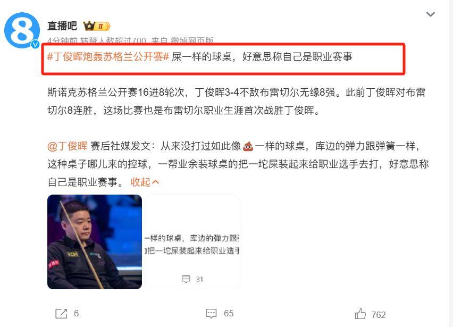The width and height of the screenshot is (453, 327).
Task: Click the 微博网页版 source link
Action: click(192, 41)
